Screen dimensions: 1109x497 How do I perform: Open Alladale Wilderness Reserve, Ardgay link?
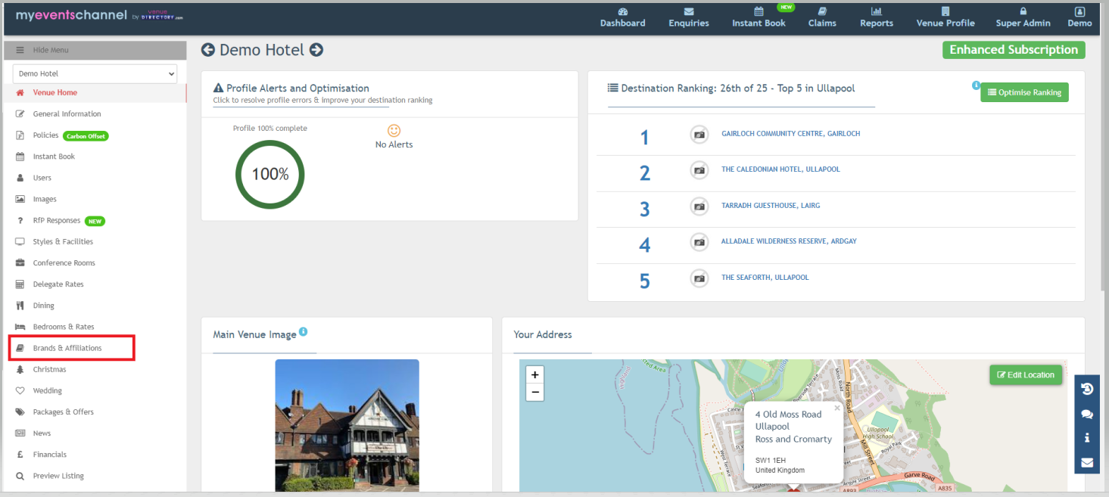pos(789,241)
